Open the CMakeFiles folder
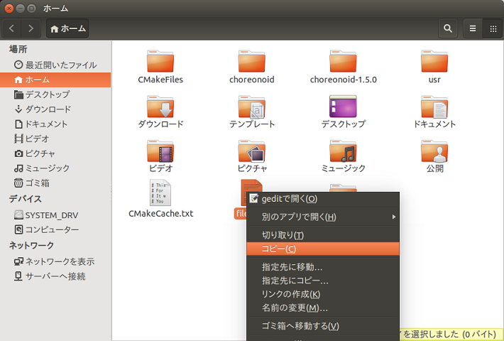 pyautogui.click(x=160, y=63)
